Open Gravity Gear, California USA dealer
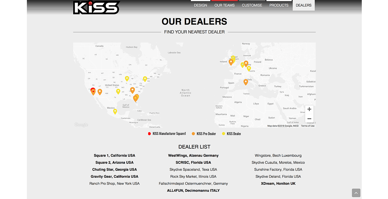Viewport: 388px width, 199px height. 114,176
